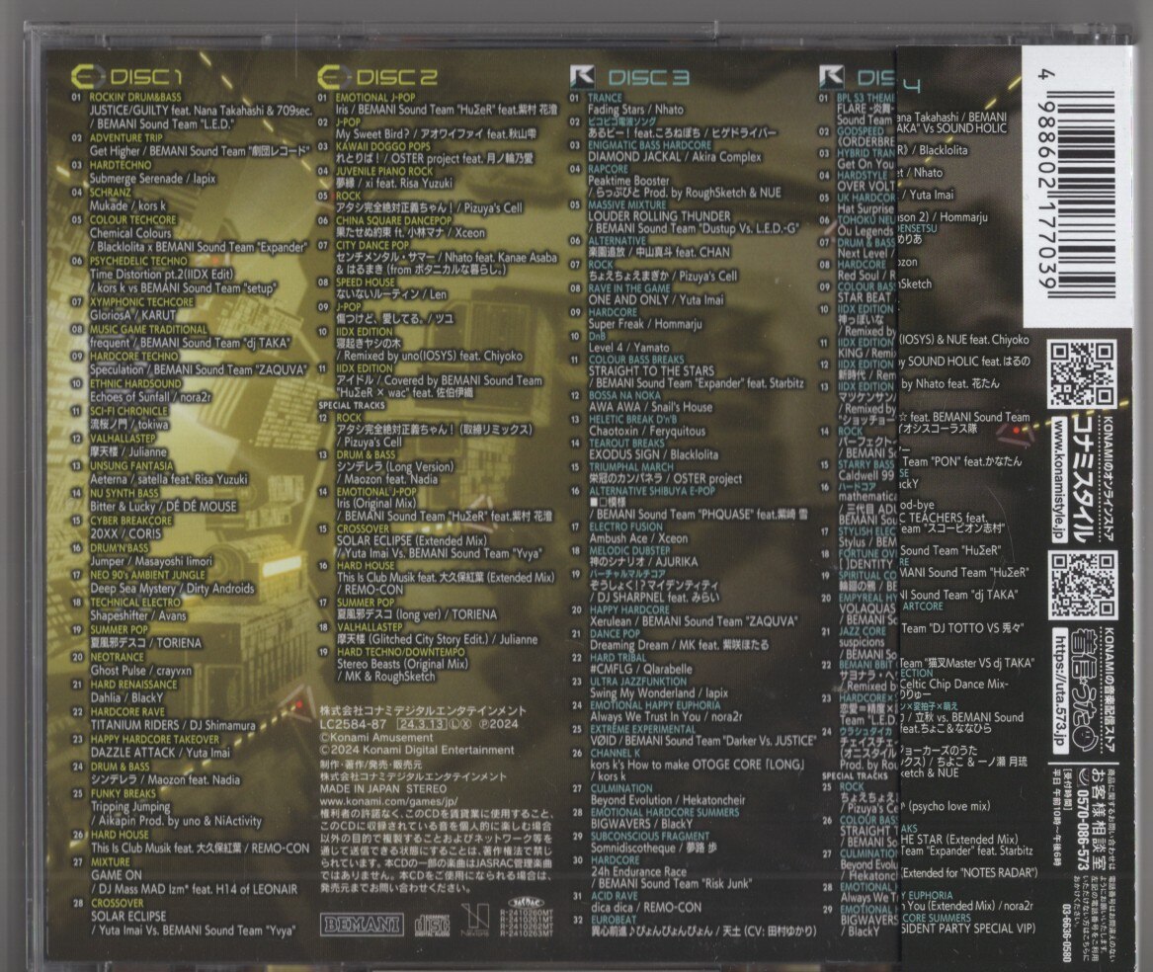
Task: Select track "Fading Stars / Nhato"
Action: [x=635, y=110]
